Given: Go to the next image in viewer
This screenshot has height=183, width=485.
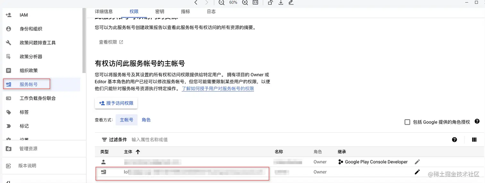Looking at the screenshot, I should tap(207, 3).
